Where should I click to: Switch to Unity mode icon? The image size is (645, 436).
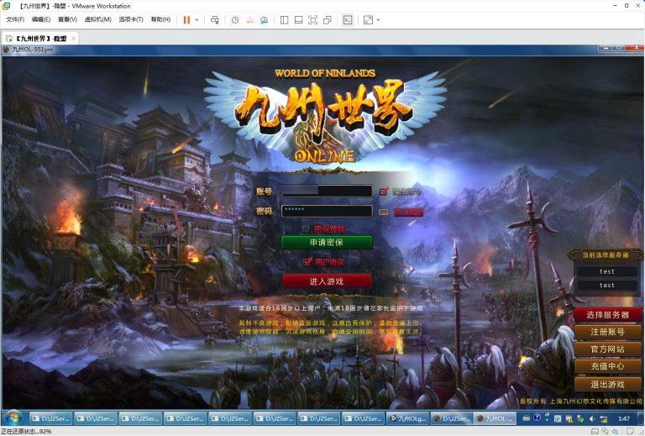pos(328,20)
